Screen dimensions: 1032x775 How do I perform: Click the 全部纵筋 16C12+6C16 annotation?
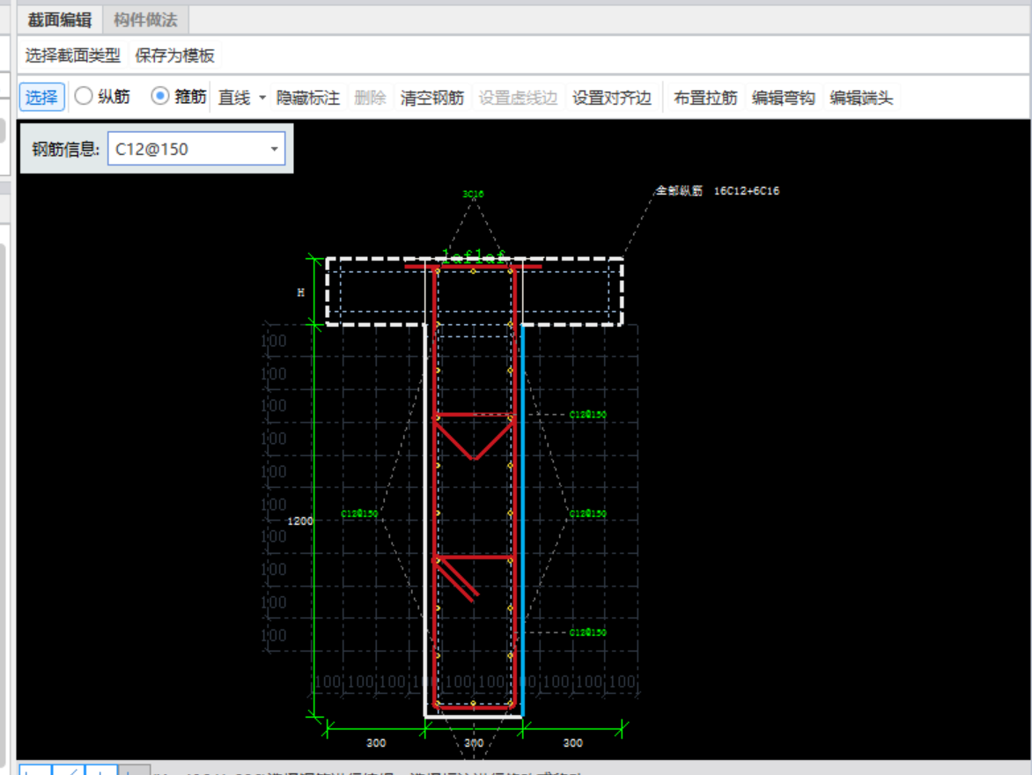pos(718,191)
